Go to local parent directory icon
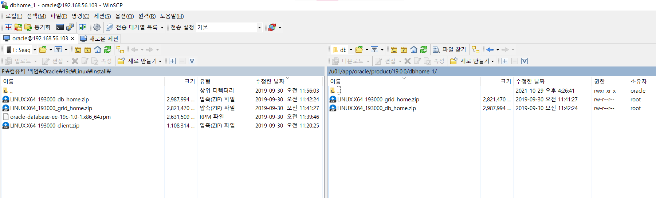The width and height of the screenshot is (656, 198). [78, 50]
